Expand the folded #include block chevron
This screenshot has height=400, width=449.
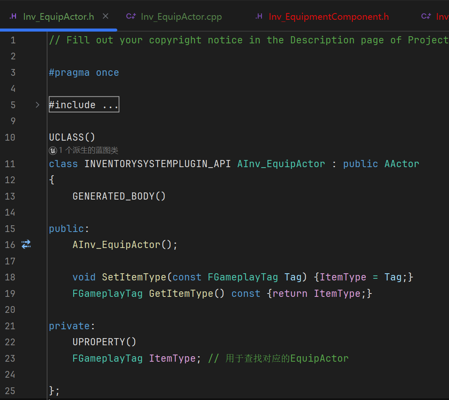[37, 105]
